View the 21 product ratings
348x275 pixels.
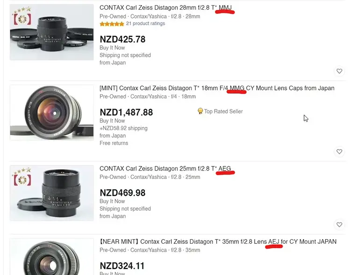(x=146, y=24)
